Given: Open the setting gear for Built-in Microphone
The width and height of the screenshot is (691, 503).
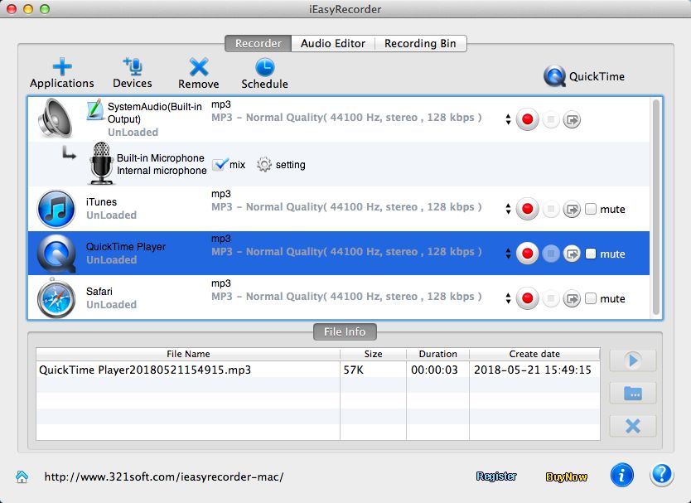Looking at the screenshot, I should pos(264,164).
